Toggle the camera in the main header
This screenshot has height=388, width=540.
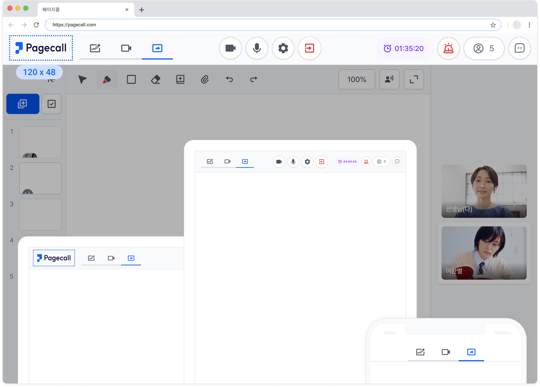click(x=231, y=48)
